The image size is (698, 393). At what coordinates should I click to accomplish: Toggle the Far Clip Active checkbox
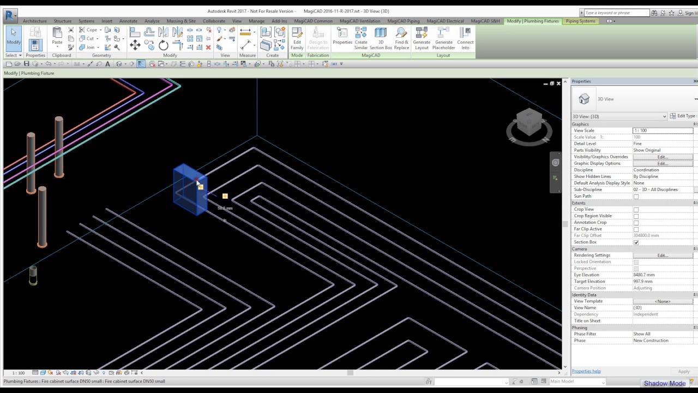[x=636, y=229]
